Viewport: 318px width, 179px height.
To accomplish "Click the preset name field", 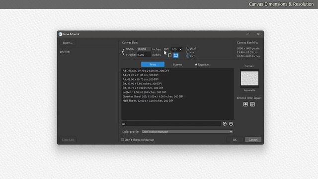I will 171,124.
